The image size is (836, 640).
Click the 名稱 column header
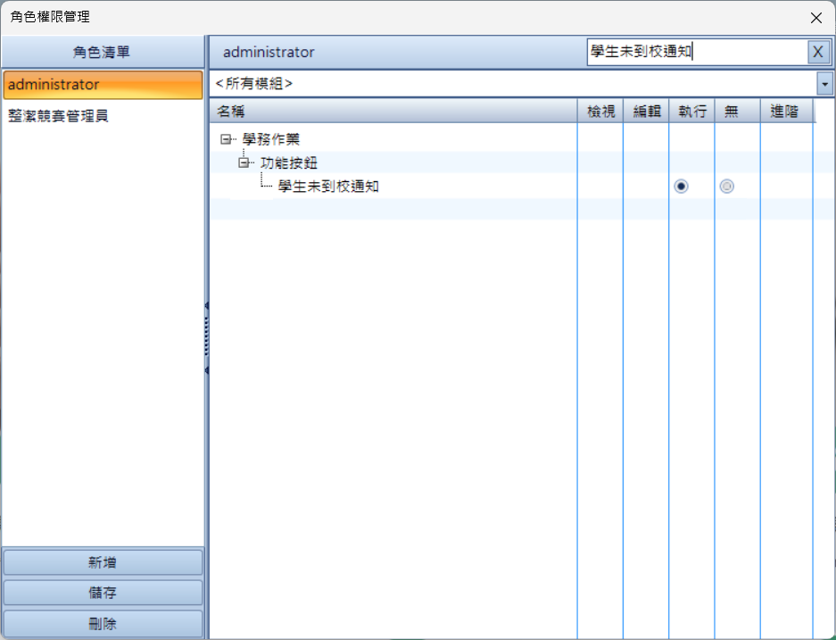[393, 112]
